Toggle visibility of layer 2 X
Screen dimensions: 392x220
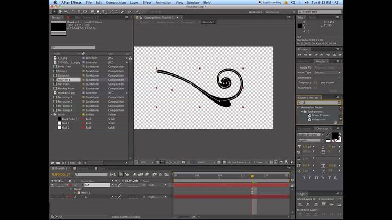(x=53, y=197)
